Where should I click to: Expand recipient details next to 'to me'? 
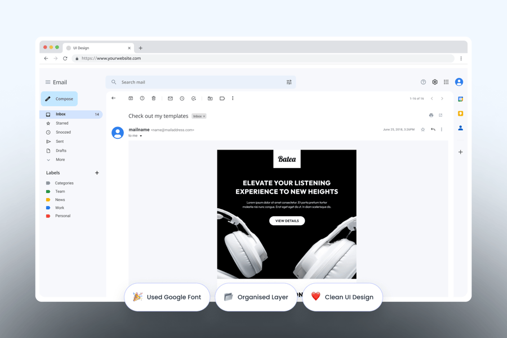[x=141, y=136]
